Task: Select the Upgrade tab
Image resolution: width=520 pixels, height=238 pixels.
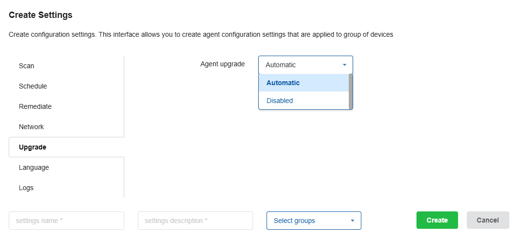Action: pos(32,147)
